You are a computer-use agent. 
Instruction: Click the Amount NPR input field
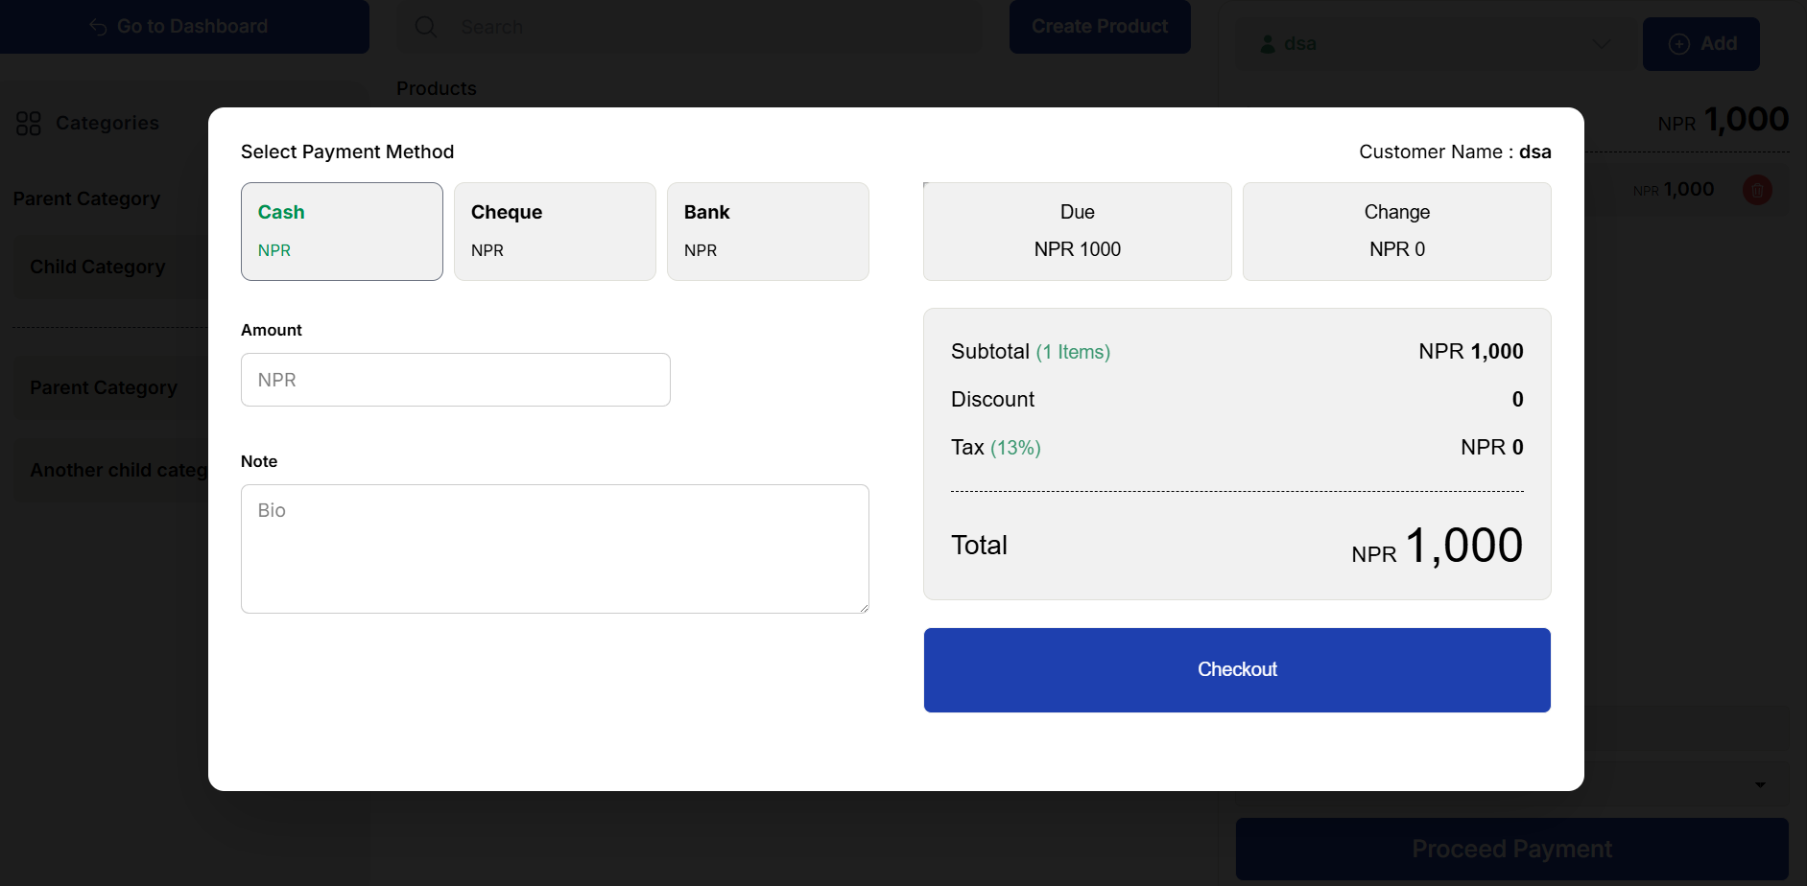[x=455, y=380]
